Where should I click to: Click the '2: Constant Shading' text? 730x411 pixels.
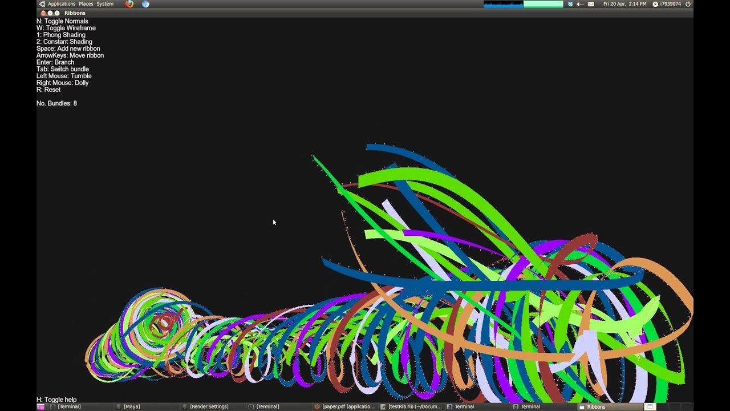[x=64, y=42]
